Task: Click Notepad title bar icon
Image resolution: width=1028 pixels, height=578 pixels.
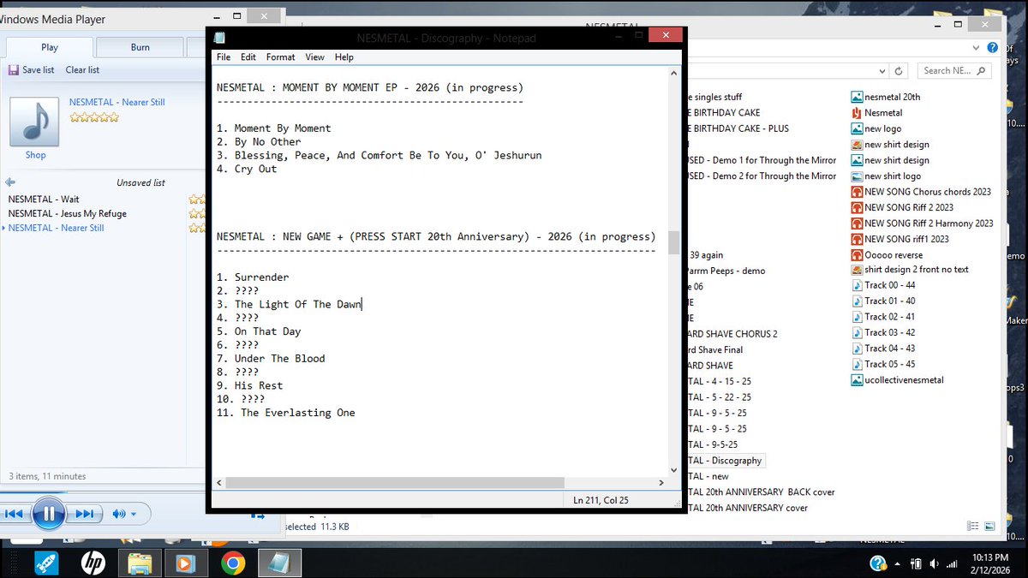Action: [220, 39]
